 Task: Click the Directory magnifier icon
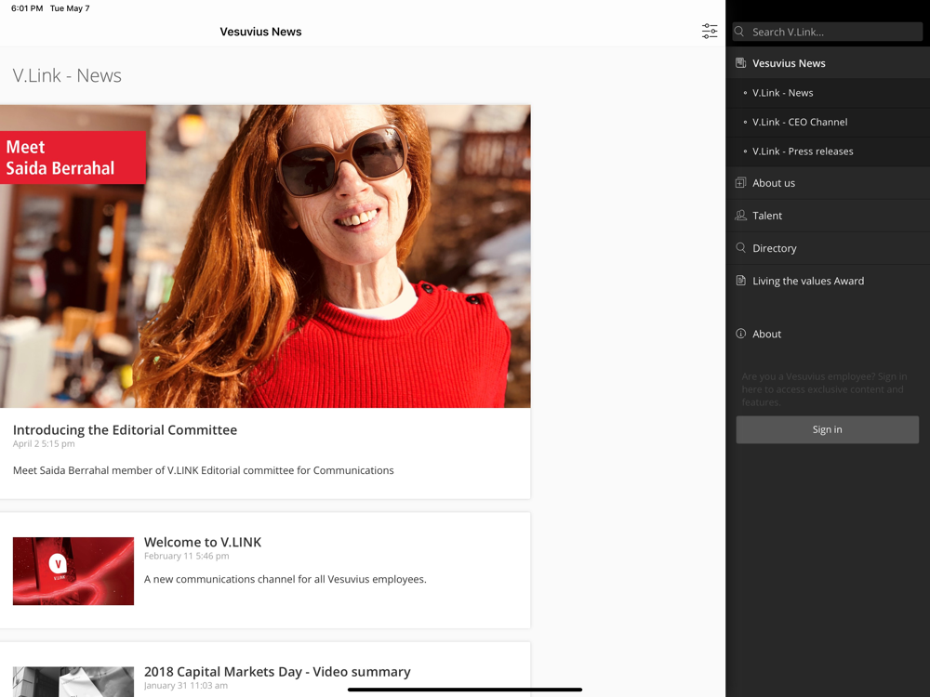click(741, 248)
